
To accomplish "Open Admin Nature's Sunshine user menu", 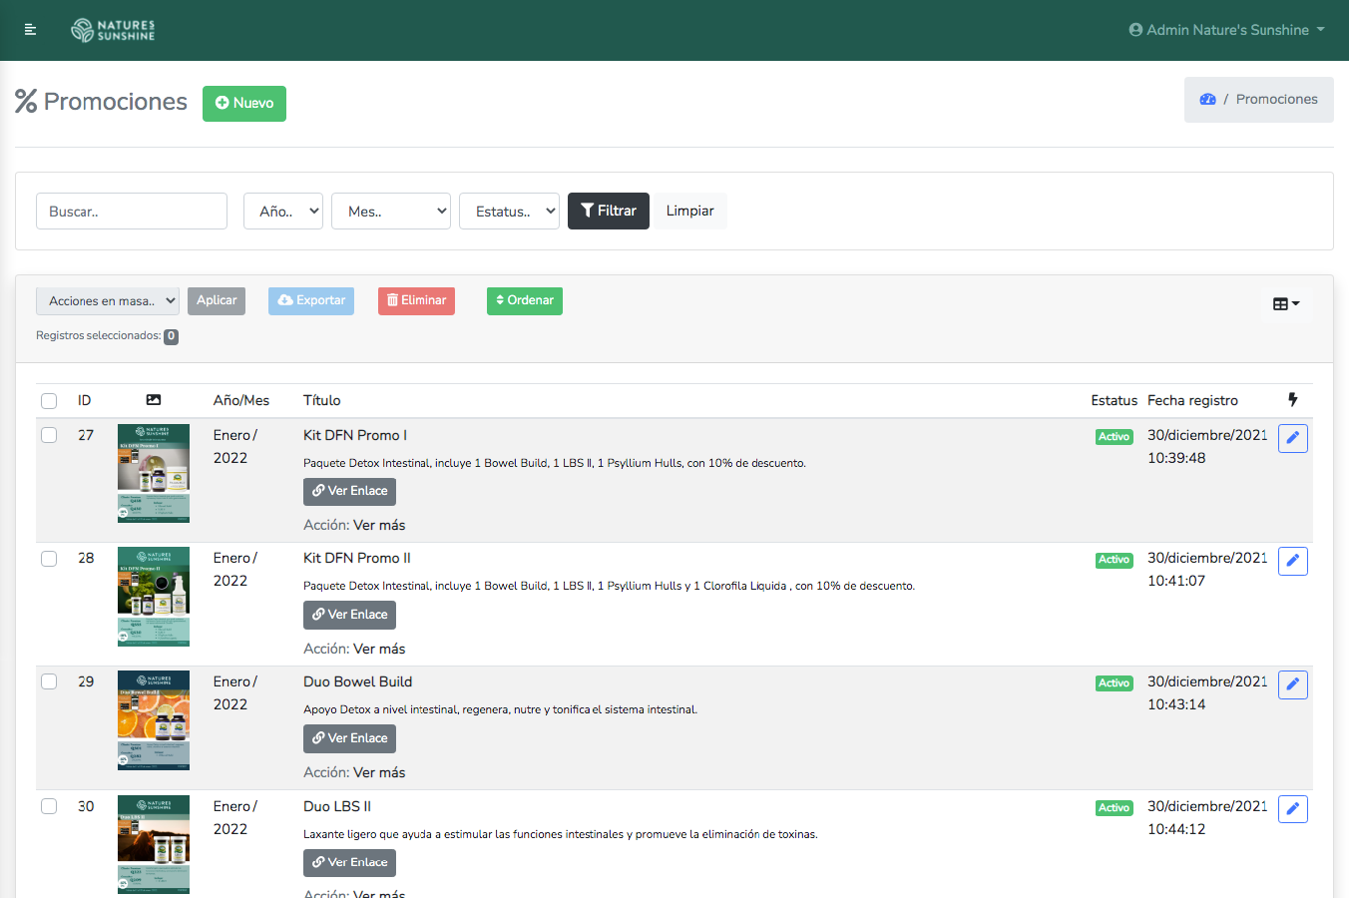I will (1226, 30).
